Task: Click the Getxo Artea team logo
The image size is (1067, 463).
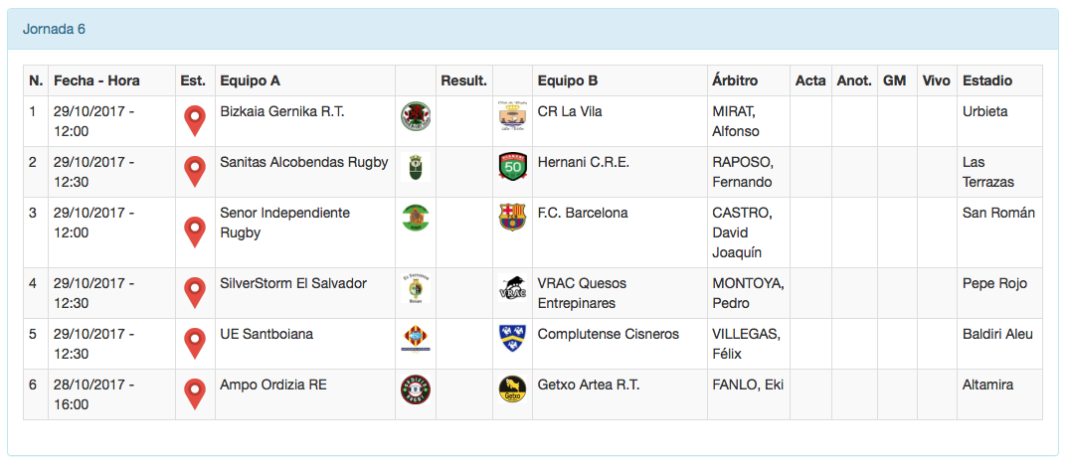Action: click(512, 389)
